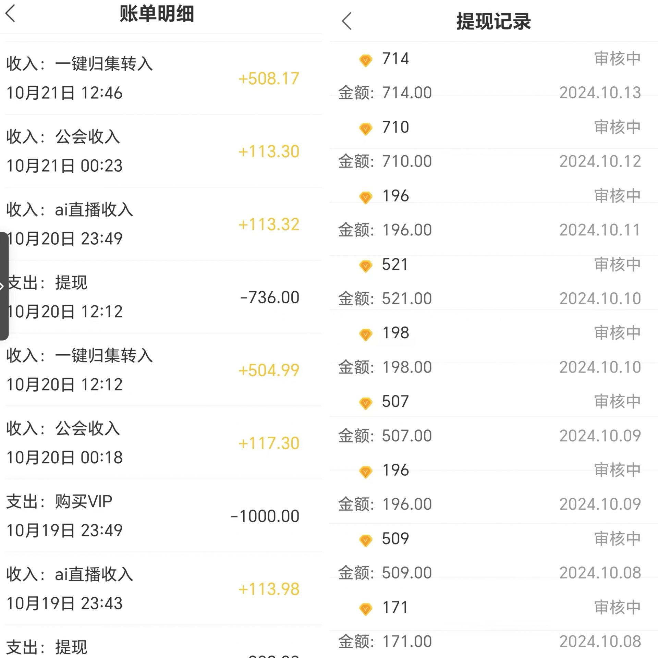Tap the diamond icon beside 521
658x658 pixels.
point(366,266)
